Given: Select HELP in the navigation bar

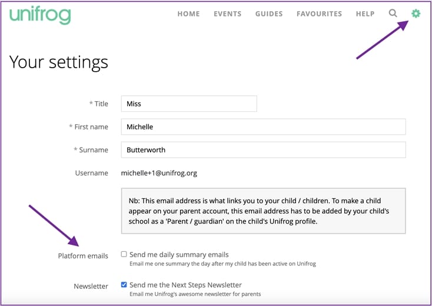Looking at the screenshot, I should (365, 14).
